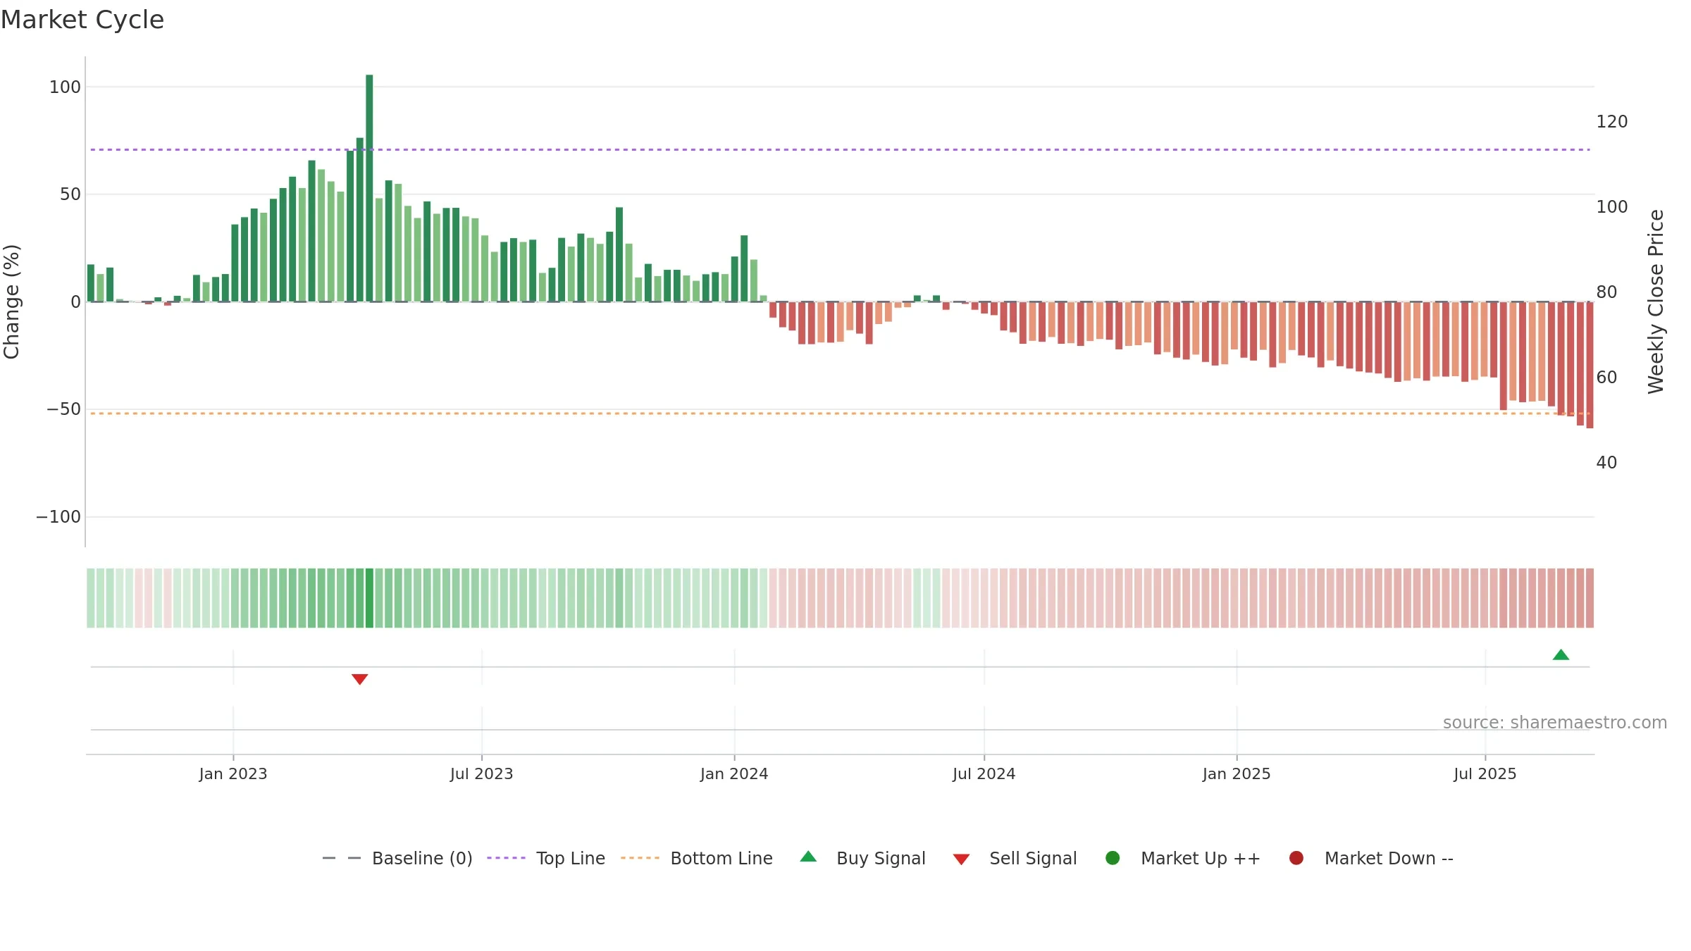Click the red triangle icon in legend

coord(961,859)
